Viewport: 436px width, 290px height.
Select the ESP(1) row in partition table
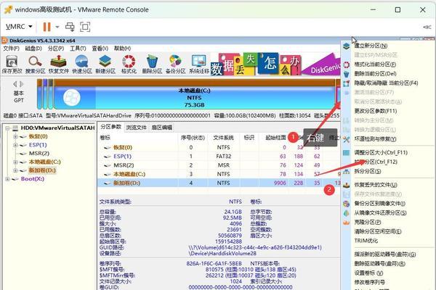pos(219,157)
